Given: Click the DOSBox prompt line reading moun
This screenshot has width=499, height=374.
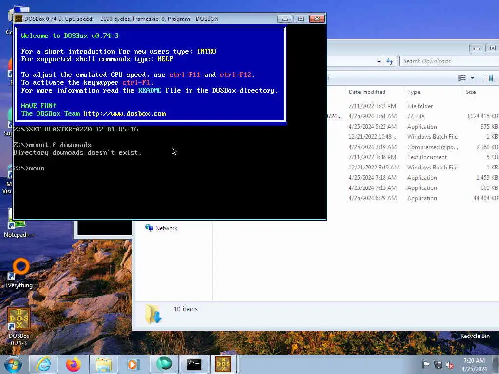Looking at the screenshot, I should coord(29,168).
